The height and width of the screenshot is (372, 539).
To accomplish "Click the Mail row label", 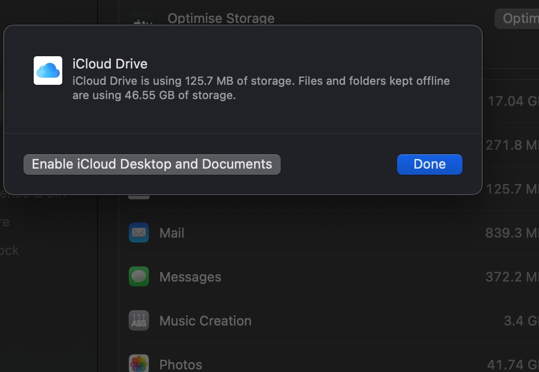I will coord(172,233).
